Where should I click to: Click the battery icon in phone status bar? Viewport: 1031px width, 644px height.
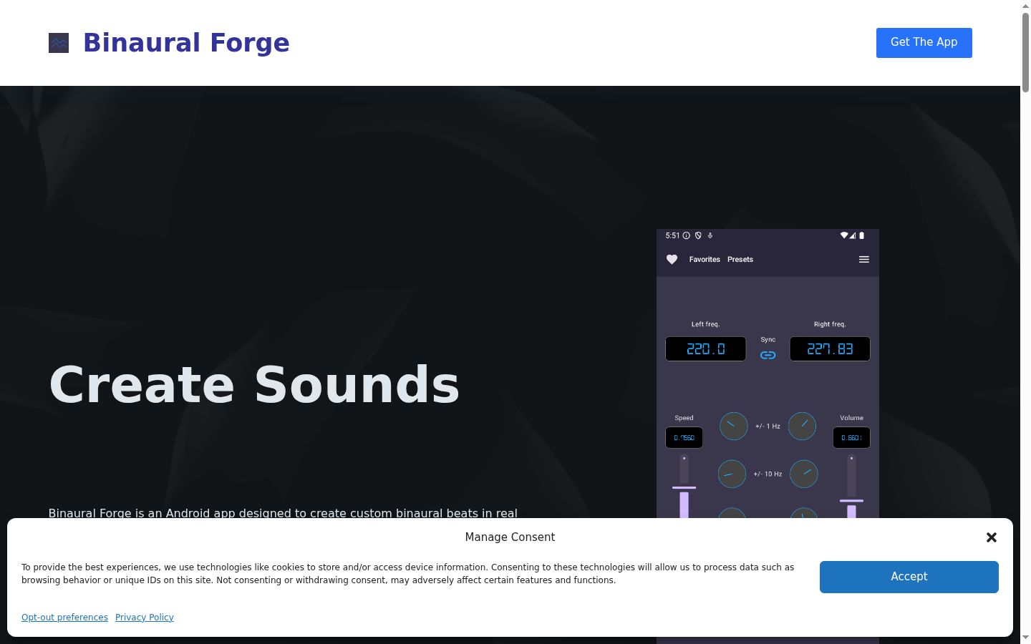coord(861,235)
